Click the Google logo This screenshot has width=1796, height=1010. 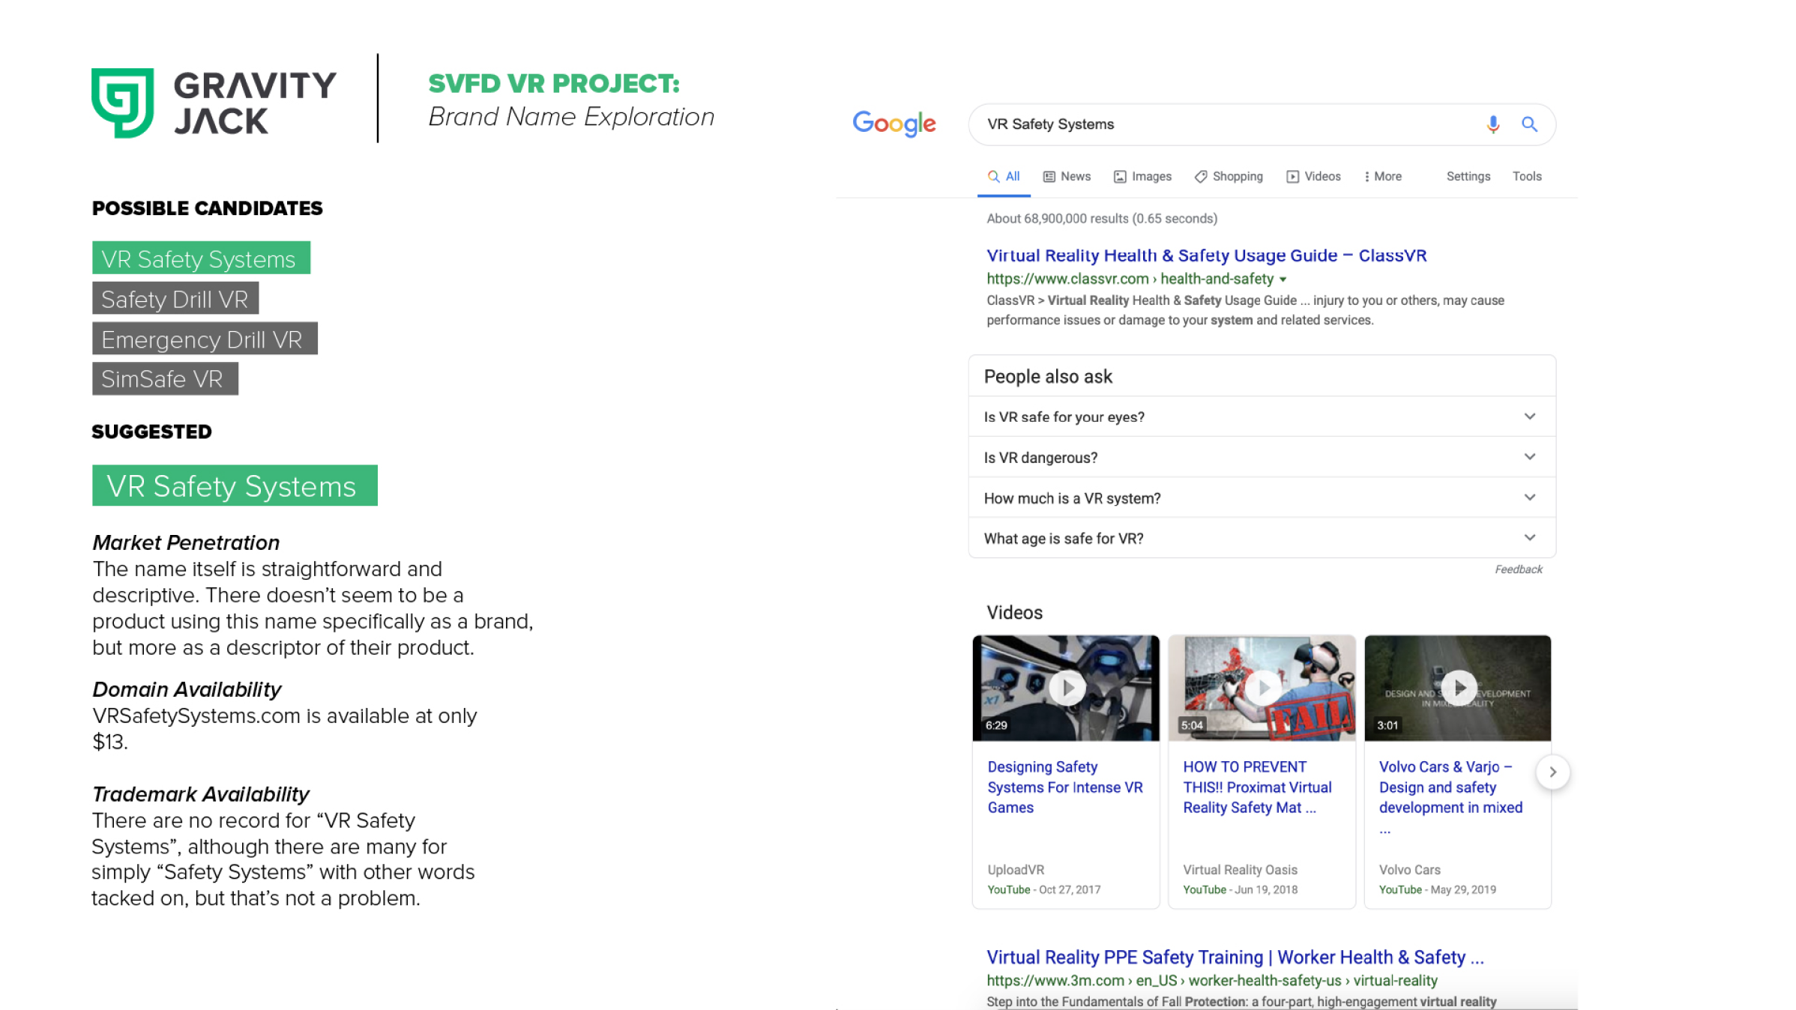click(894, 124)
